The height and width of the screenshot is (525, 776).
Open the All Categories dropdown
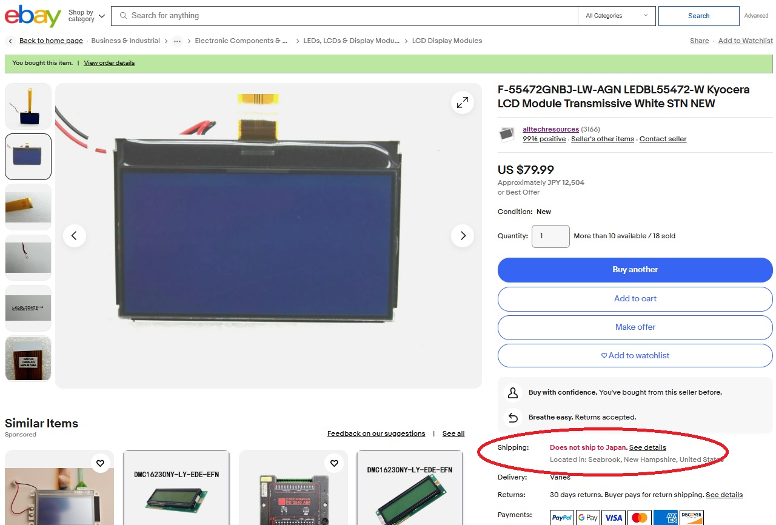617,16
